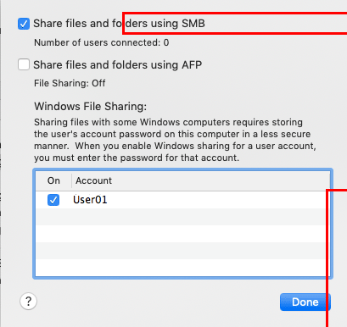
Task: Click divider between On and Account headers
Action: (71, 180)
